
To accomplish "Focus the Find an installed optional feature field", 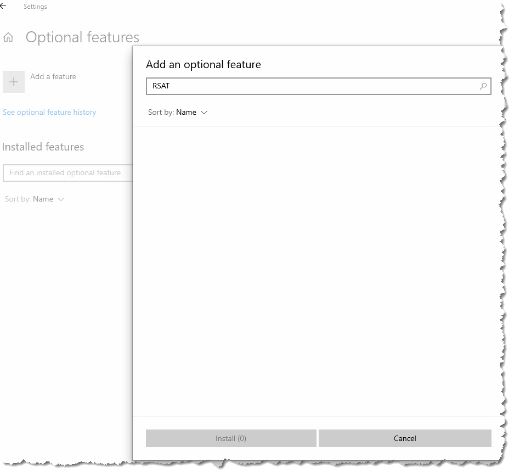I will coord(67,173).
